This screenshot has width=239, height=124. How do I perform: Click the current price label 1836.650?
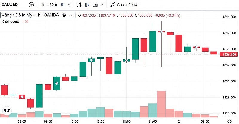[x=228, y=54]
